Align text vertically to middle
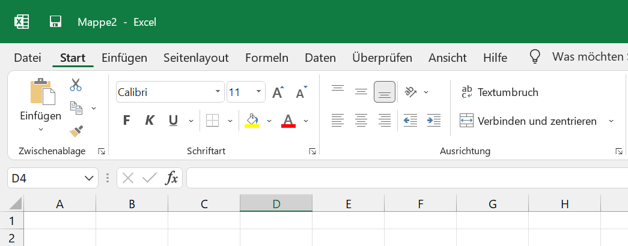This screenshot has height=246, width=628. (x=361, y=92)
